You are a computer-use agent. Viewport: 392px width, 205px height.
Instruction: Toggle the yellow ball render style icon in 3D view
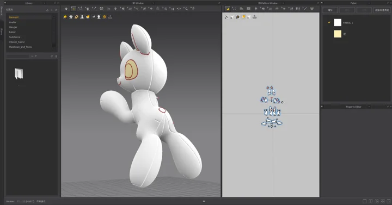tap(105, 17)
